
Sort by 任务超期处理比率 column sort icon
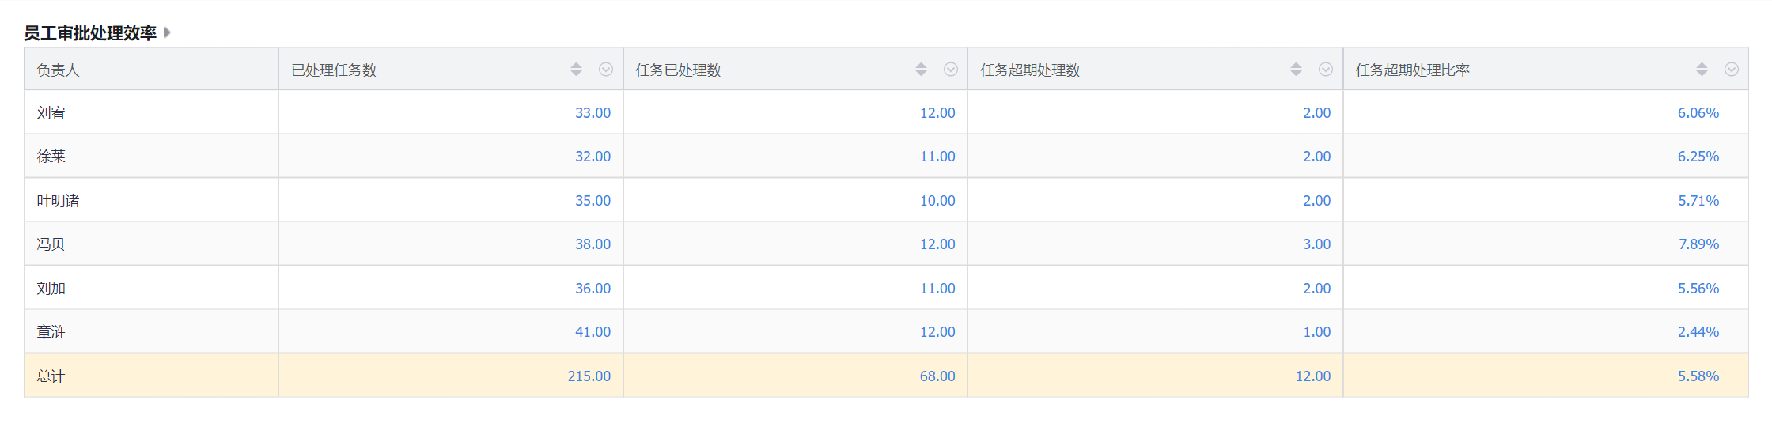coord(1702,70)
